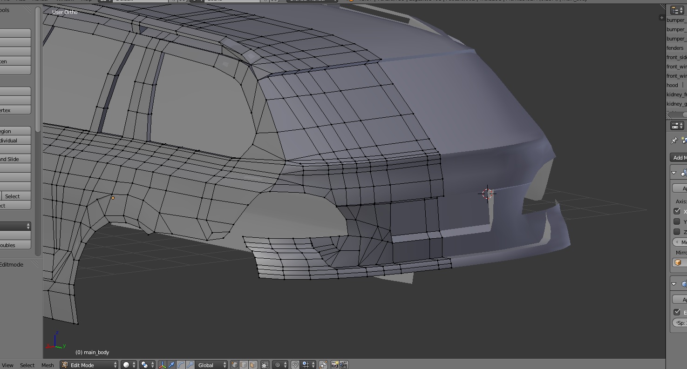Enable the scale manipulator icon
The width and height of the screenshot is (687, 369).
(x=190, y=365)
